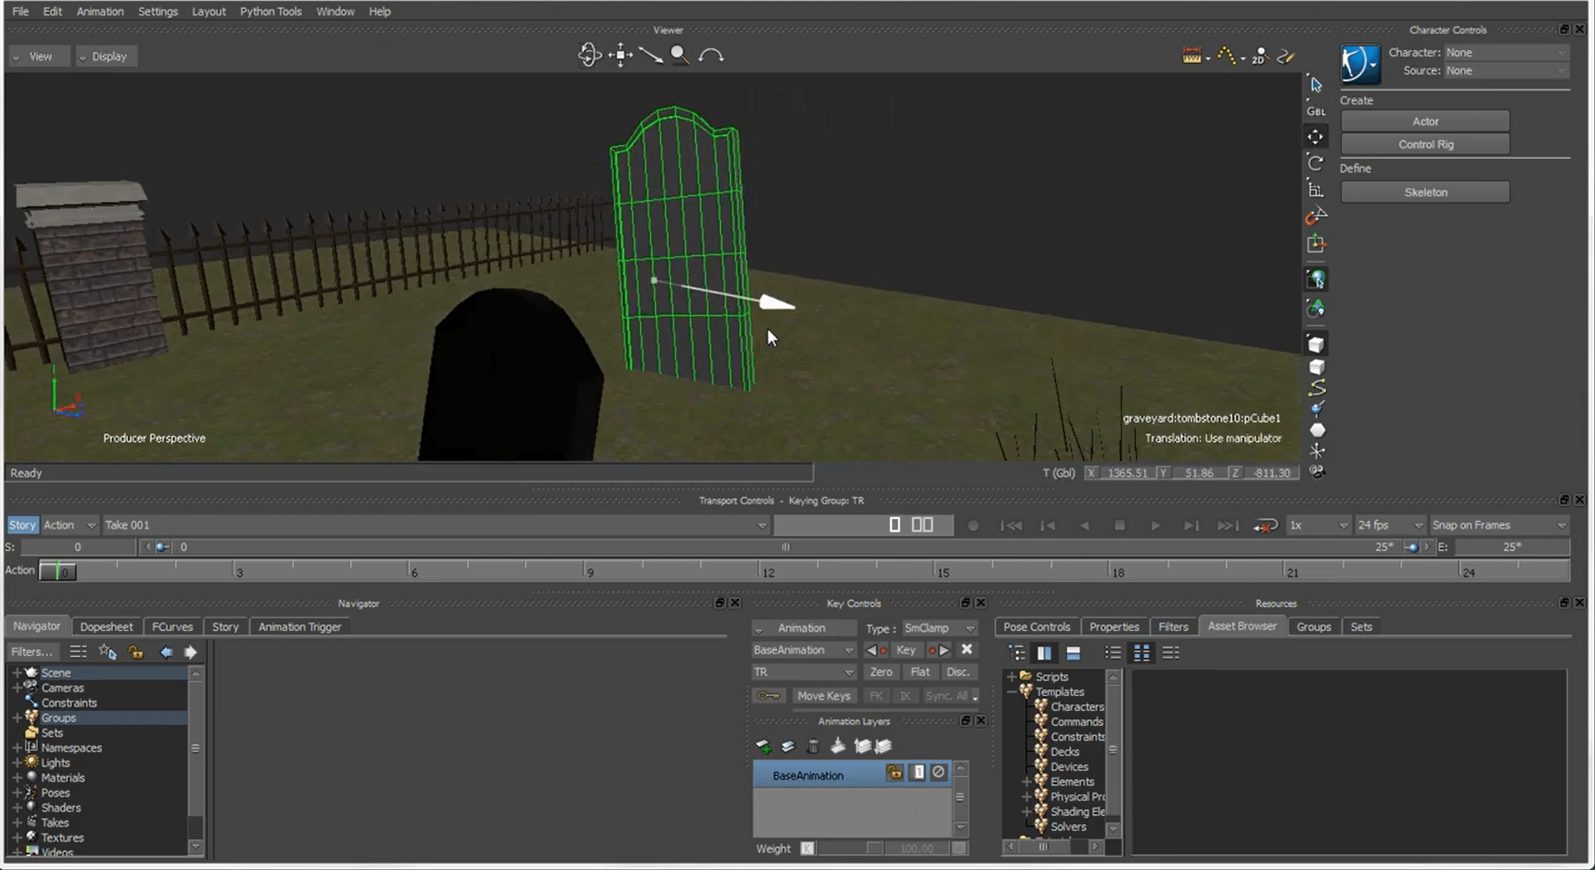The width and height of the screenshot is (1595, 870).
Task: Toggle mute on BaseAnimation layer
Action: click(939, 773)
